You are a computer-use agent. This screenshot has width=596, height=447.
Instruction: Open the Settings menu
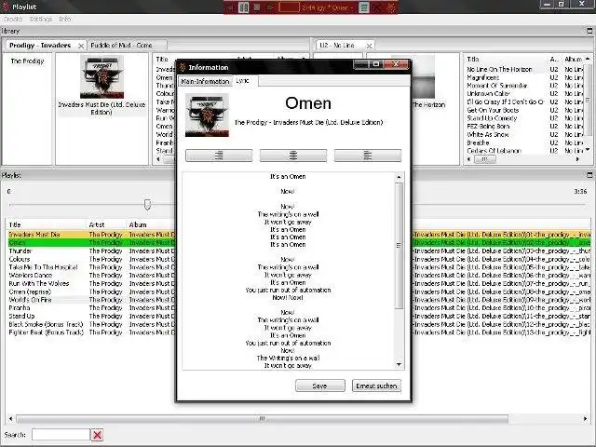click(x=40, y=19)
